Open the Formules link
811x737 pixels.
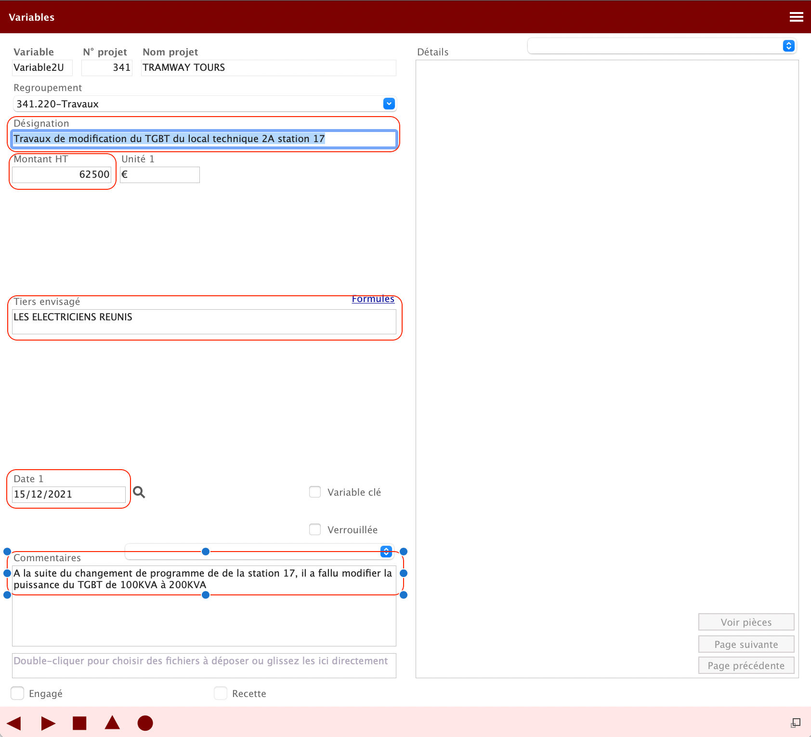pos(373,299)
